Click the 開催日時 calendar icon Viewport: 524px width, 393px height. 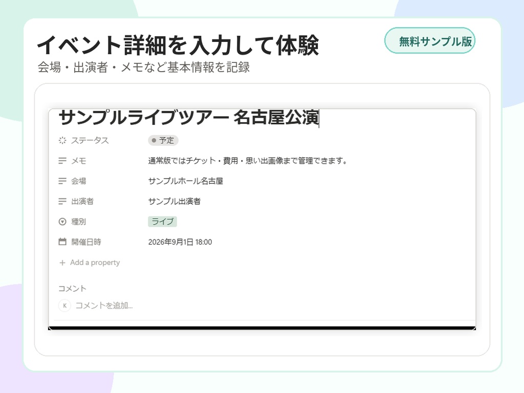point(62,242)
